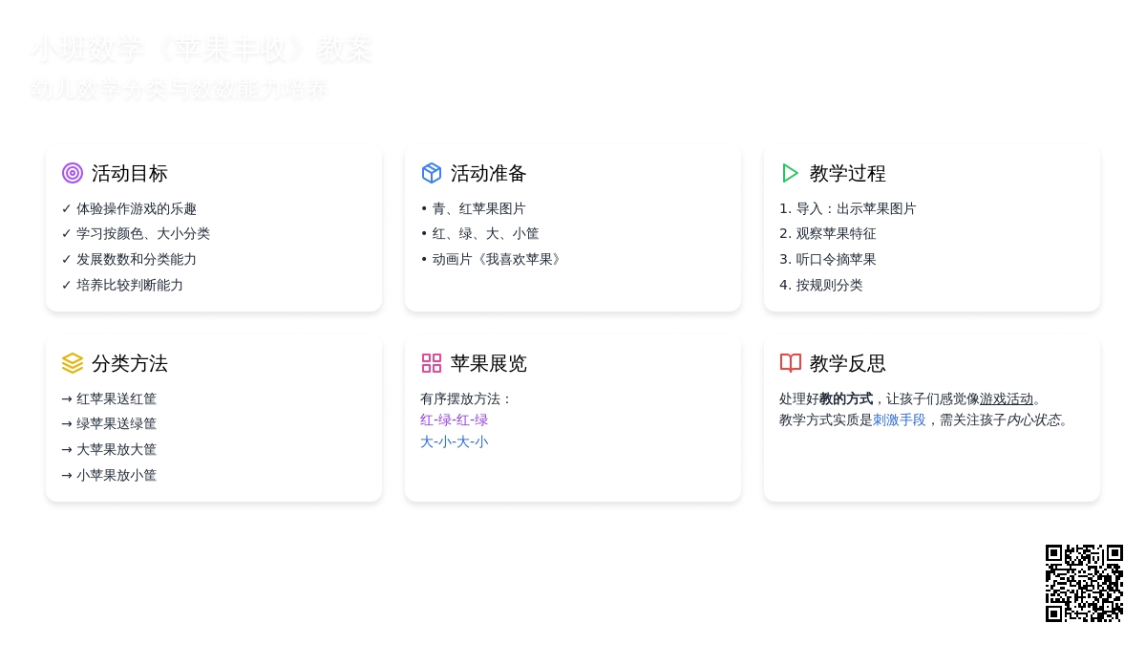The height and width of the screenshot is (645, 1146).
Task: Click the QR code image
Action: [1084, 583]
